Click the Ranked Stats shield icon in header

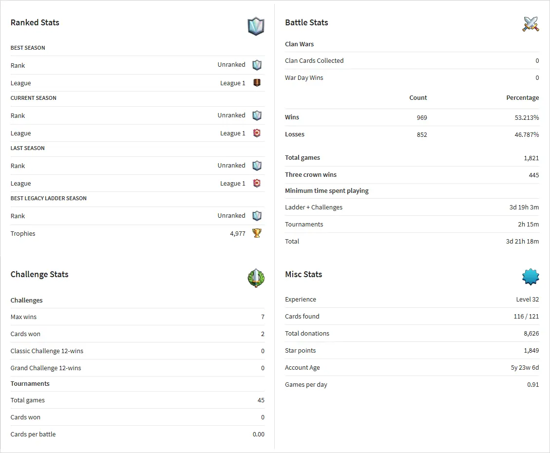256,26
